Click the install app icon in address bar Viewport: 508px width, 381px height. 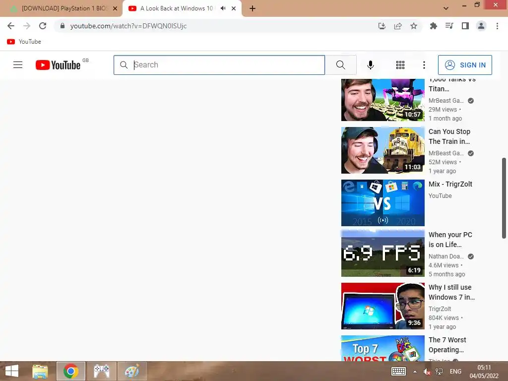click(382, 26)
